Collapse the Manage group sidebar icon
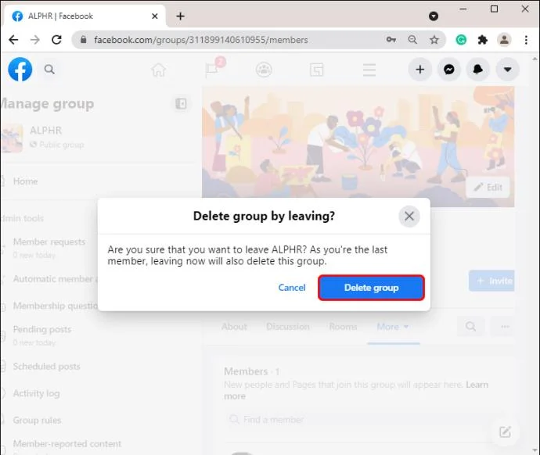Image resolution: width=540 pixels, height=455 pixels. pyautogui.click(x=181, y=103)
